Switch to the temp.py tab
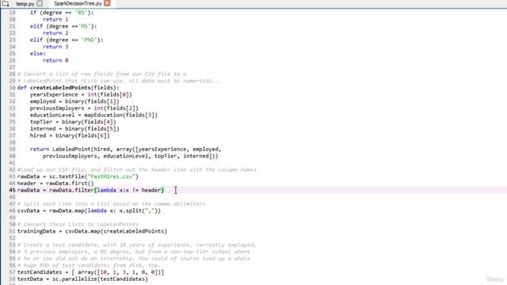 tap(25, 4)
